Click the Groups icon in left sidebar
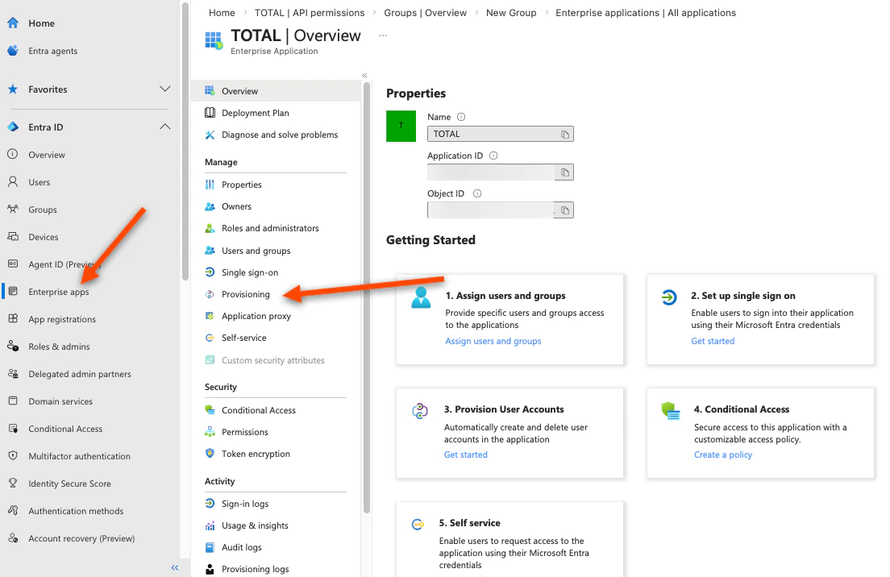This screenshot has height=577, width=890. [13, 209]
